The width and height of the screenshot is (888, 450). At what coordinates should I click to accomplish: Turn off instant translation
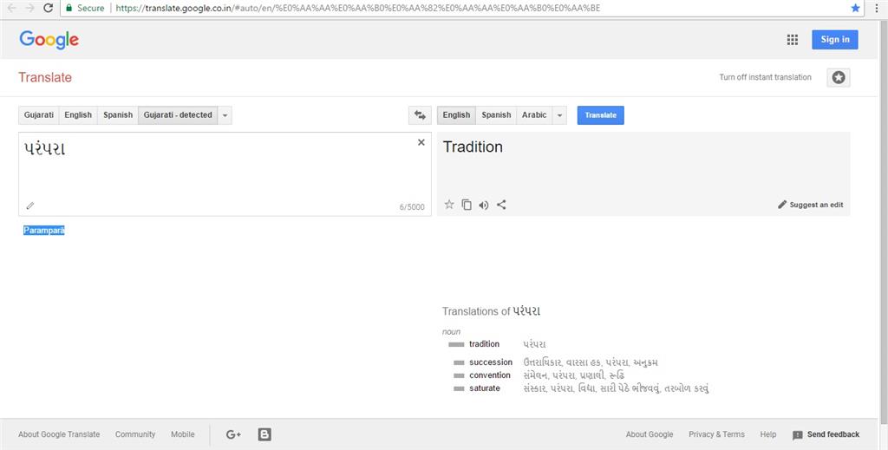click(765, 77)
